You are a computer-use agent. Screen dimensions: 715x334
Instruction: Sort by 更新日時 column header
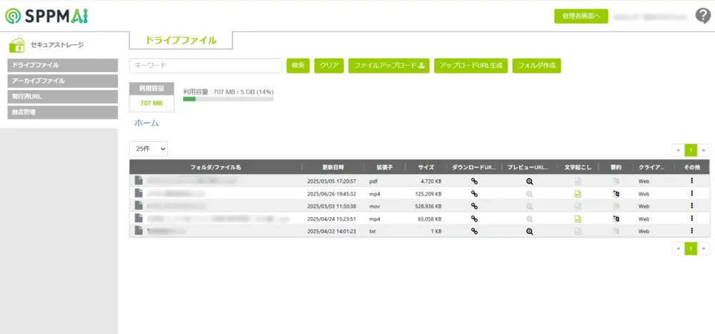333,167
